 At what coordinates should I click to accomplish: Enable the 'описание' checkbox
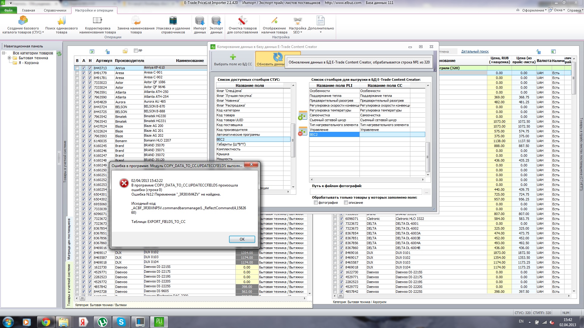(346, 203)
